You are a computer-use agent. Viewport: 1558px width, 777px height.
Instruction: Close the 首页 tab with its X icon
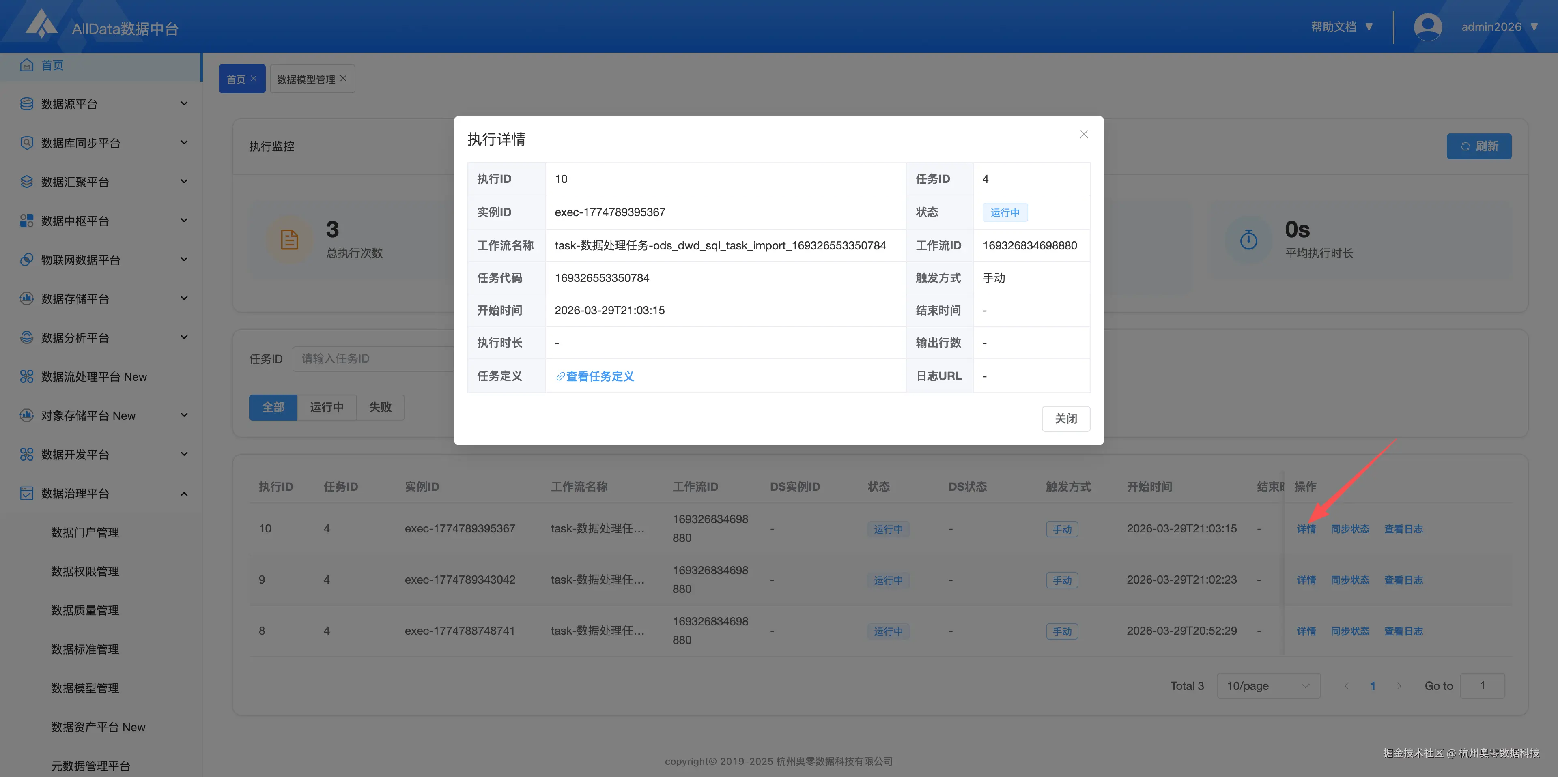tap(254, 79)
